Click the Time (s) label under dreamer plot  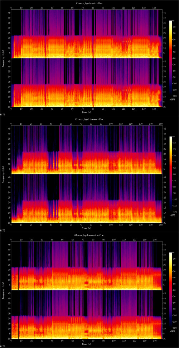pos(87,228)
